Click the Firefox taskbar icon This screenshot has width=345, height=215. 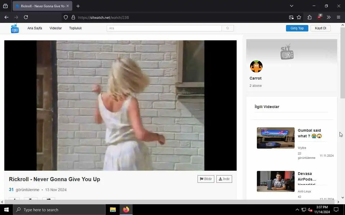126,210
